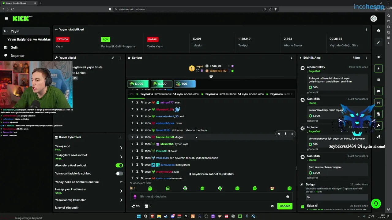
Task: Edit stream info with the pencil icon
Action: [x=113, y=58]
